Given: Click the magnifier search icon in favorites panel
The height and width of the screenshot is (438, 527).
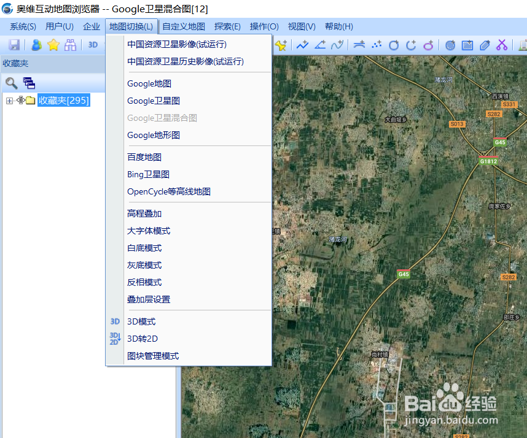Looking at the screenshot, I should pos(12,83).
